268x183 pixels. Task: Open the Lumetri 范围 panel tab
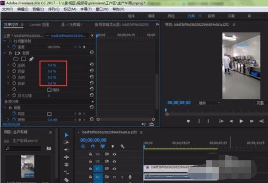pyautogui.click(x=39, y=25)
